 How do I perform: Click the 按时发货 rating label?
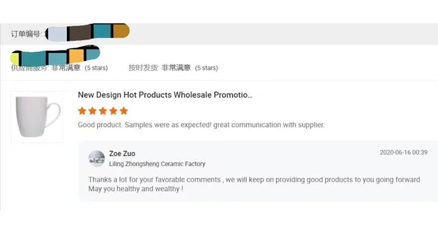click(x=143, y=68)
